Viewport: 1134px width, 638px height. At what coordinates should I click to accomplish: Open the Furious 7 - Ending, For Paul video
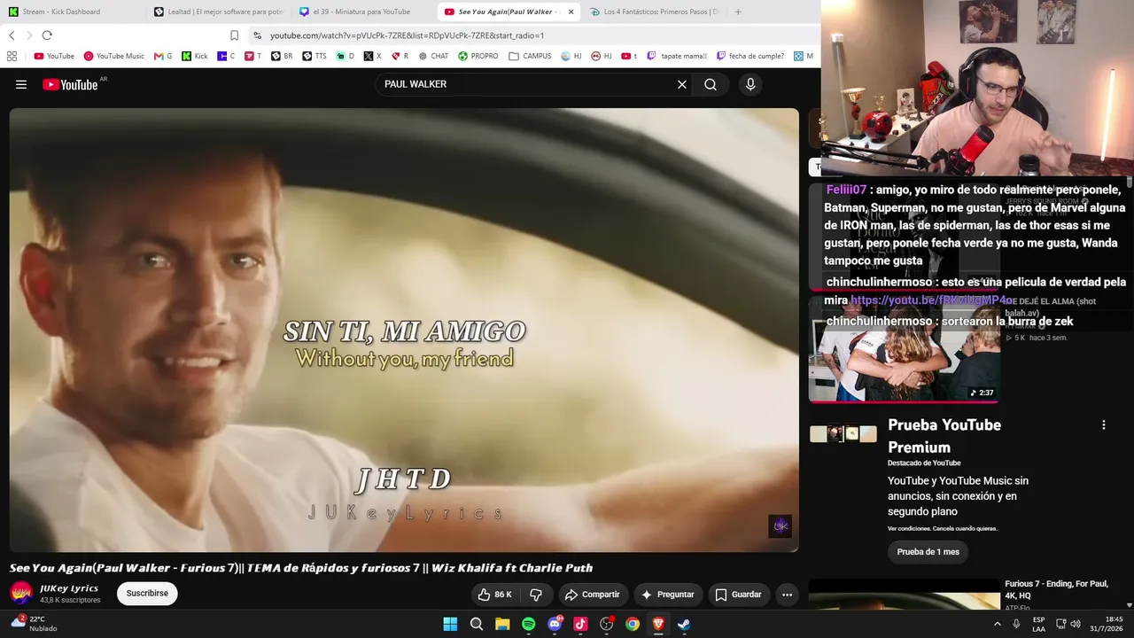(1056, 589)
